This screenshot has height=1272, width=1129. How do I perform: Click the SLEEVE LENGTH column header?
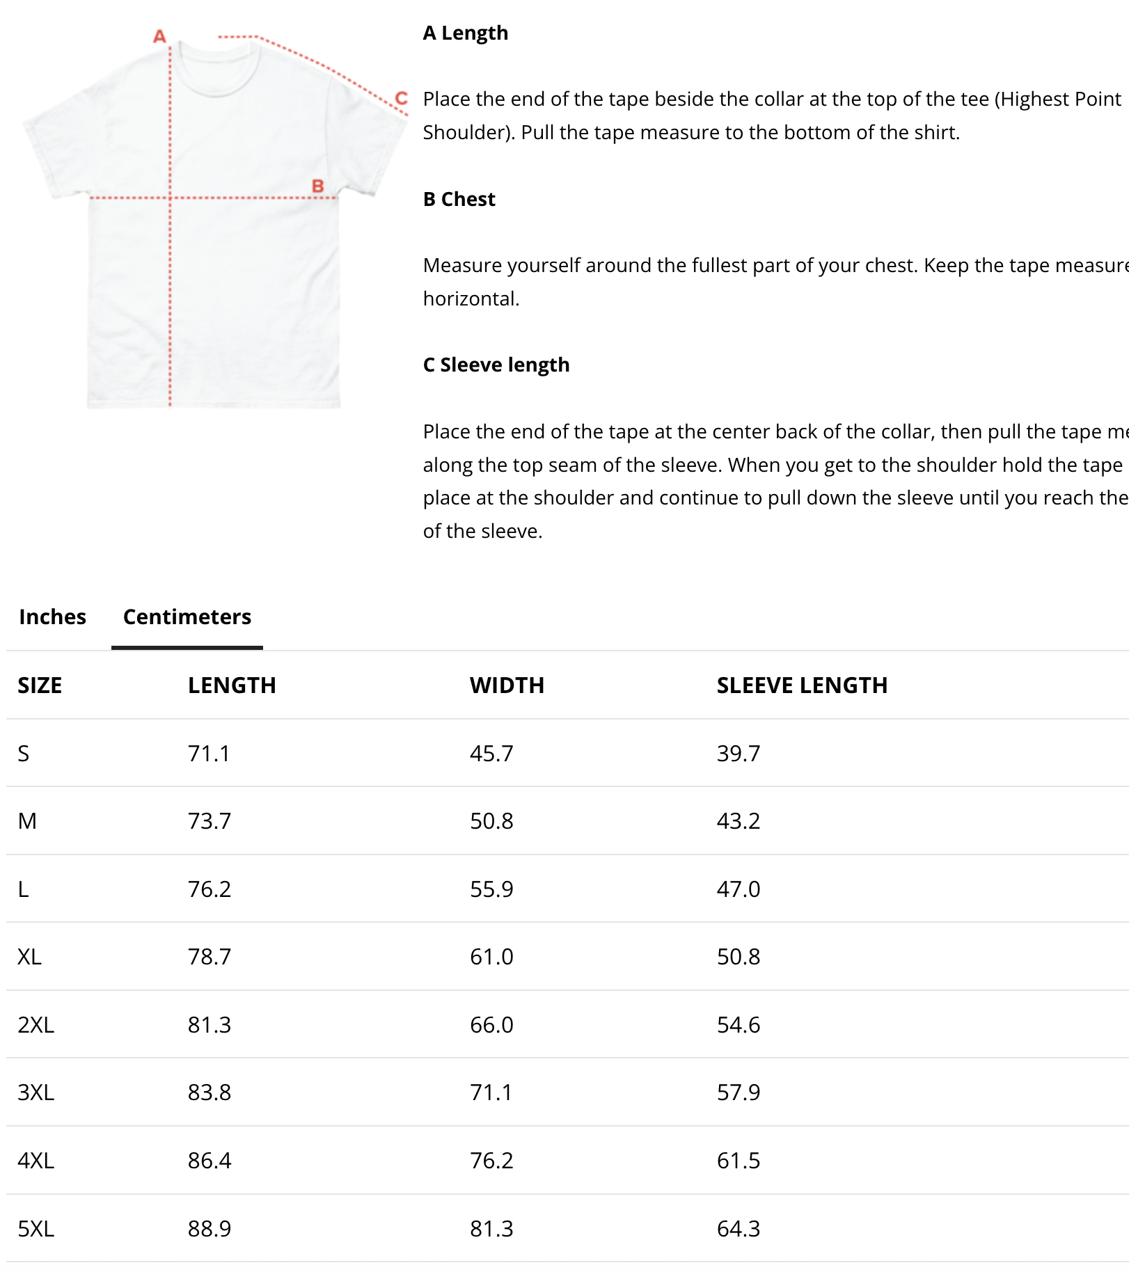coord(802,685)
